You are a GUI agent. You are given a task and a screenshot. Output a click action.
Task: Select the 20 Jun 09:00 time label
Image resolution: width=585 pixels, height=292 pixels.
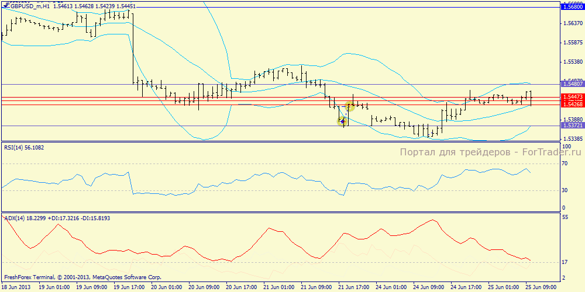tap(204, 287)
